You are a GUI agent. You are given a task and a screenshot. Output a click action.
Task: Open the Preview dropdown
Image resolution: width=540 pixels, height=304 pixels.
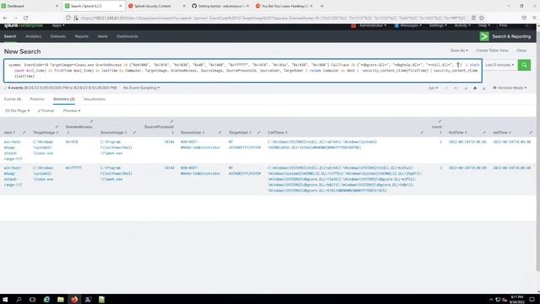pyautogui.click(x=72, y=111)
